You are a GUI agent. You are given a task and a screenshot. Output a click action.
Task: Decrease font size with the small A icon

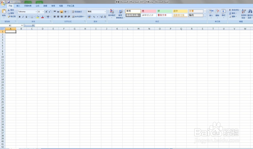click(50, 12)
